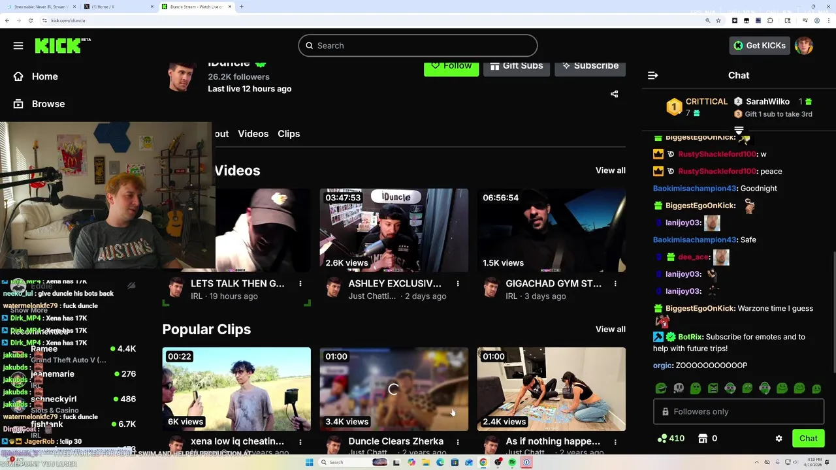Click the browser zoom magnifier icon

pyautogui.click(x=707, y=20)
